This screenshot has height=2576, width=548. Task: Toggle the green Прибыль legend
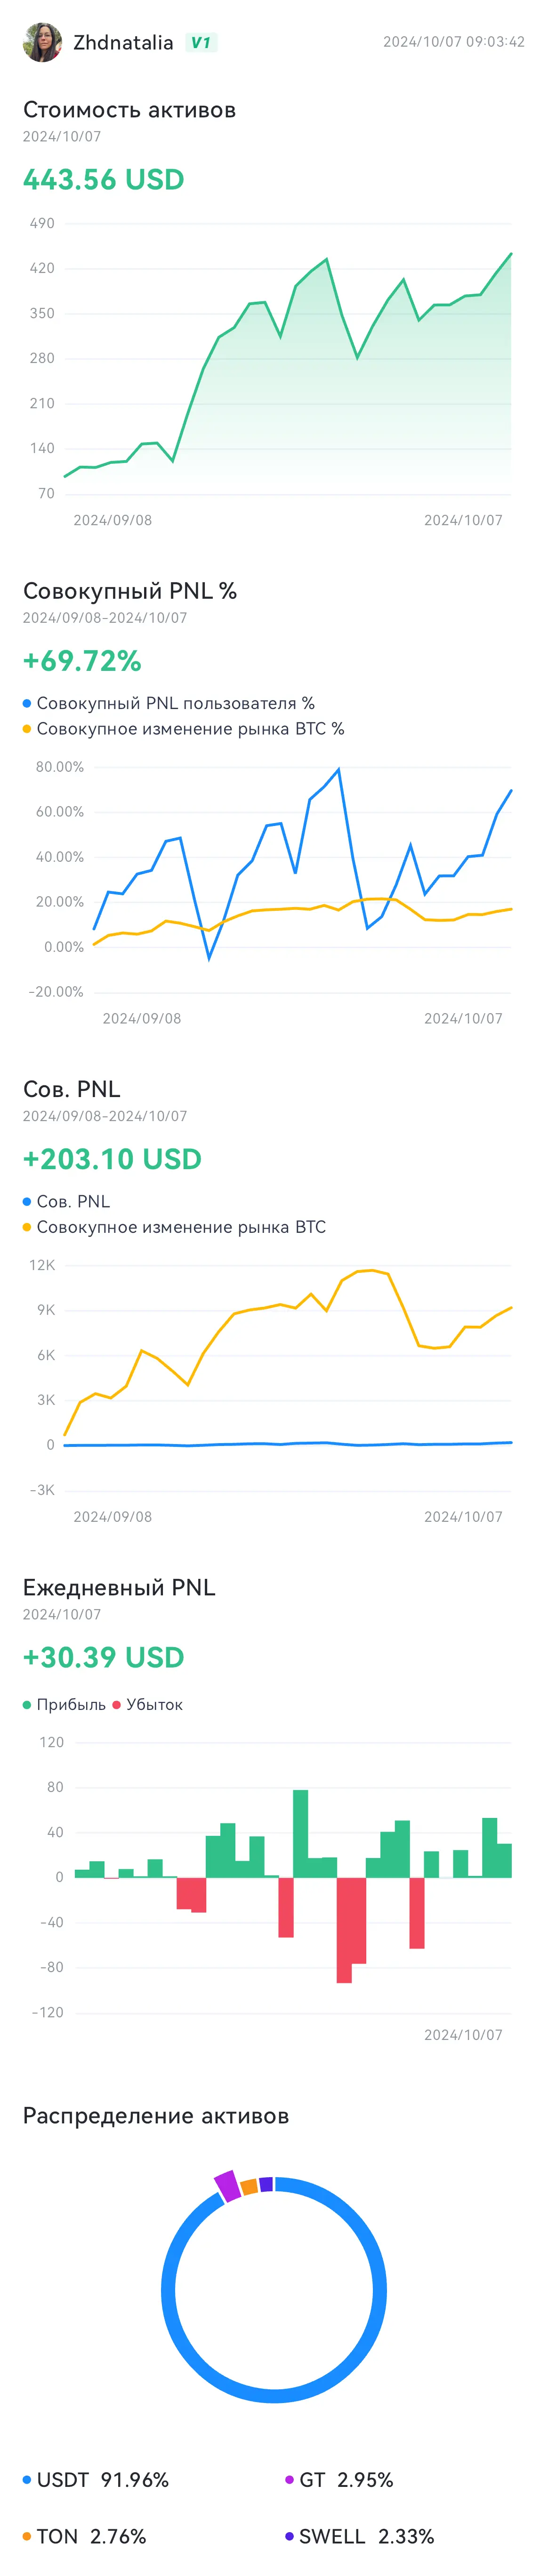(64, 1704)
